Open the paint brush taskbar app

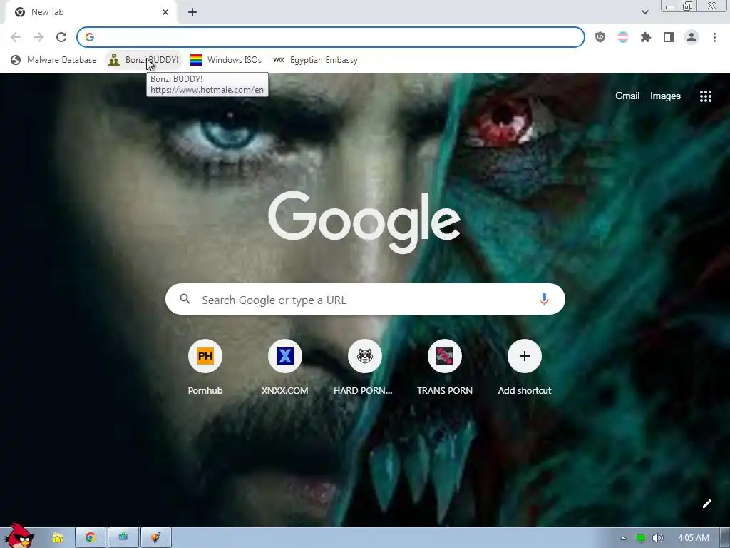155,538
